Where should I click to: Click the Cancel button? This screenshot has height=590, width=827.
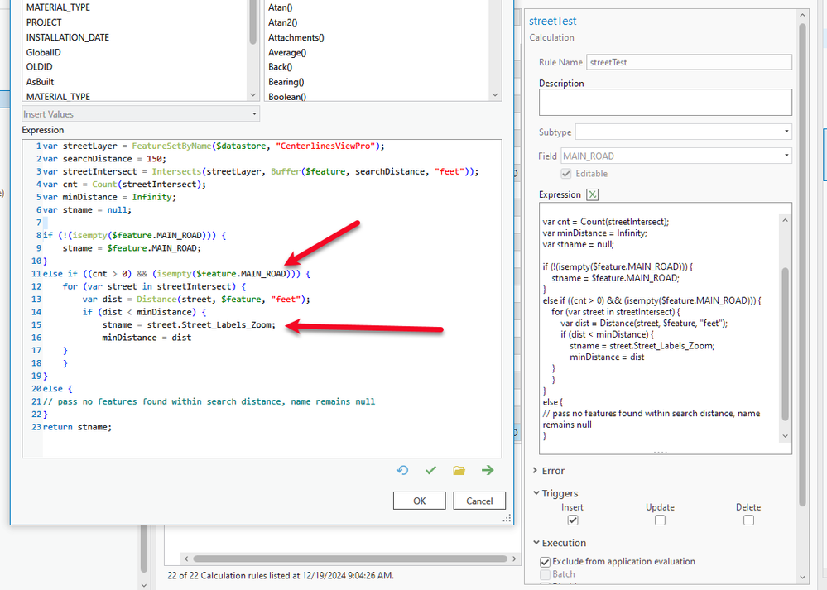click(x=479, y=501)
